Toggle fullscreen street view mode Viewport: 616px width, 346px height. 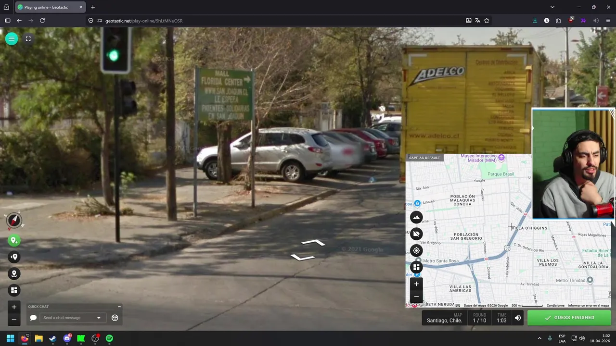[x=28, y=39]
